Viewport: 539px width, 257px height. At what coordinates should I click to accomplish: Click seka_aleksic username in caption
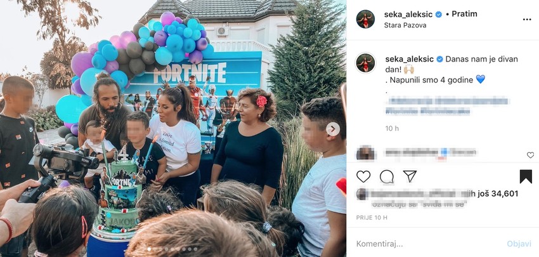click(410, 59)
